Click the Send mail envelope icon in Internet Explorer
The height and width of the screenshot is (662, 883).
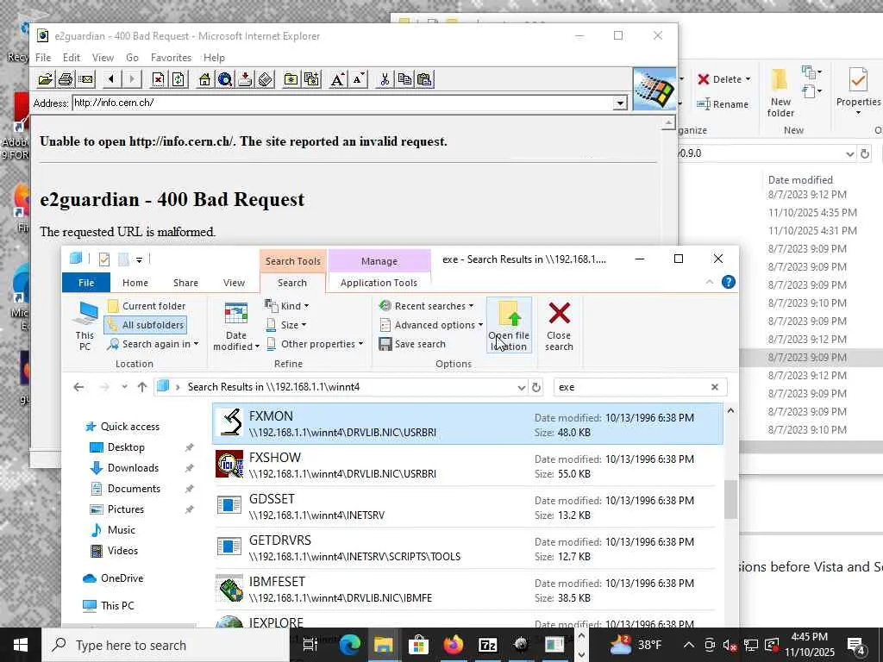pyautogui.click(x=86, y=79)
